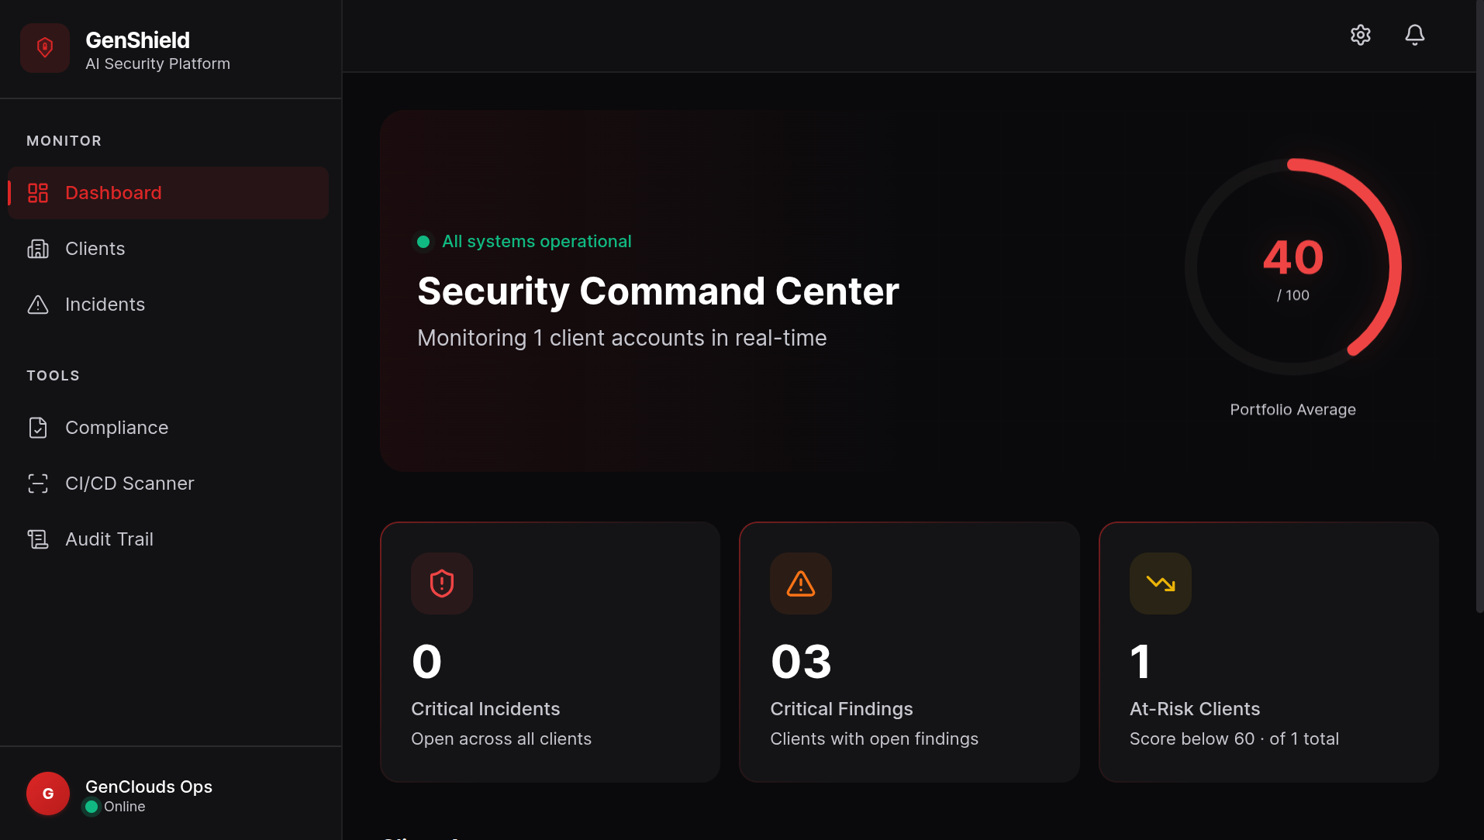Image resolution: width=1484 pixels, height=840 pixels.
Task: Click the Incidents warning triangle icon
Action: click(x=38, y=305)
